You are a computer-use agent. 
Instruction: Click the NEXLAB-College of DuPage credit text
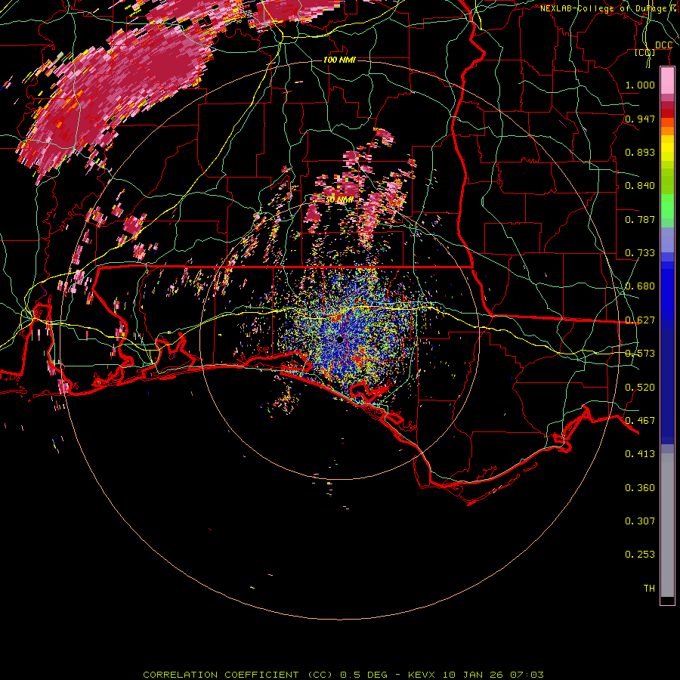point(607,8)
